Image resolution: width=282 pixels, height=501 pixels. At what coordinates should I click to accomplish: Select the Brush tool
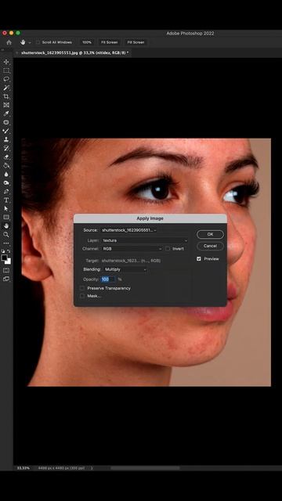tap(6, 131)
